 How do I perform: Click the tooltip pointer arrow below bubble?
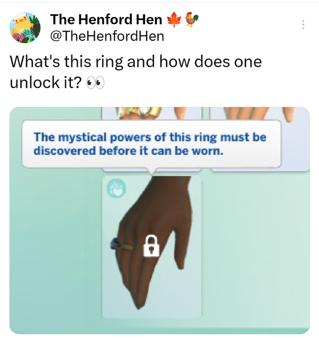point(152,171)
